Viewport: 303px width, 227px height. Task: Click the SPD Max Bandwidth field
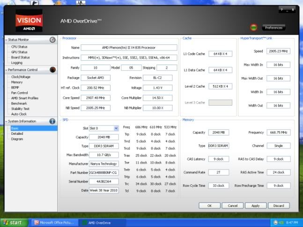pos(104,155)
